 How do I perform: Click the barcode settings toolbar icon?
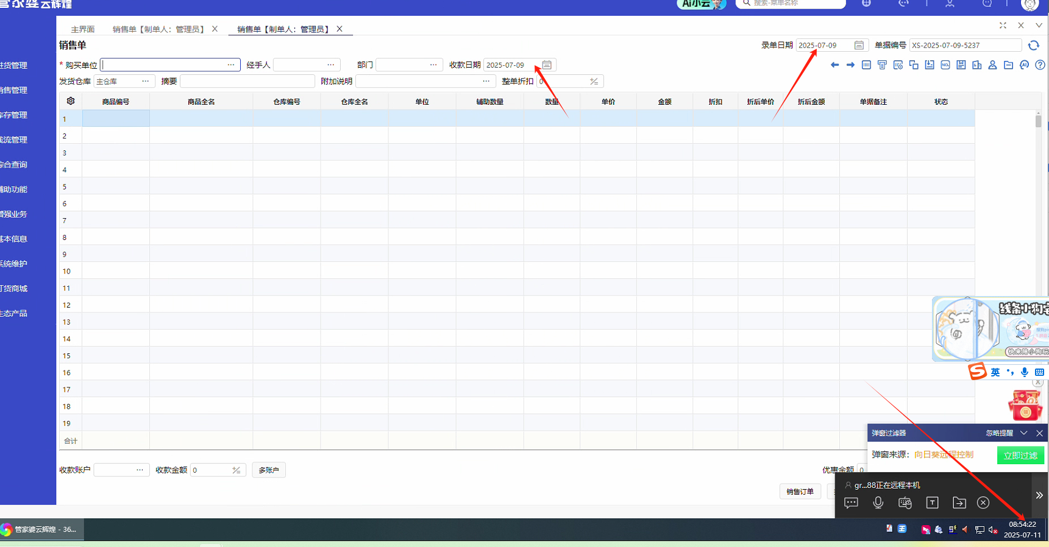tap(898, 65)
